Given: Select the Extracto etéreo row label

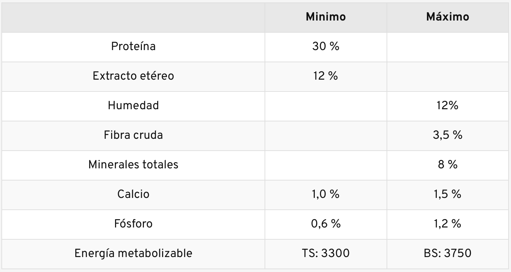Looking at the screenshot, I should 133,76.
